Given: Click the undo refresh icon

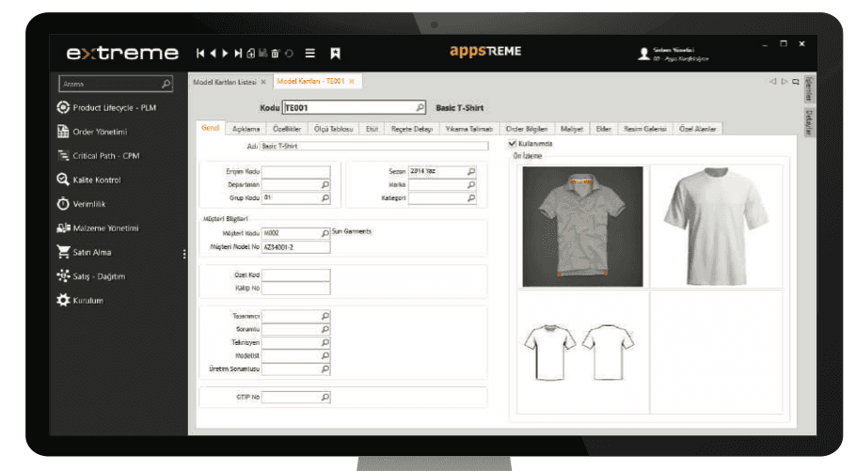Looking at the screenshot, I should (x=289, y=53).
